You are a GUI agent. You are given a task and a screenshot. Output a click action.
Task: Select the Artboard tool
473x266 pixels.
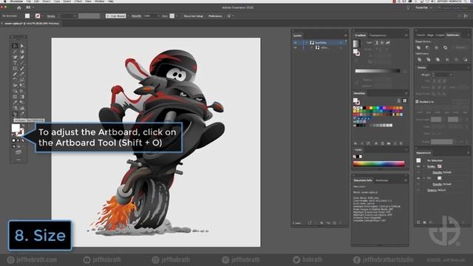[x=15, y=114]
